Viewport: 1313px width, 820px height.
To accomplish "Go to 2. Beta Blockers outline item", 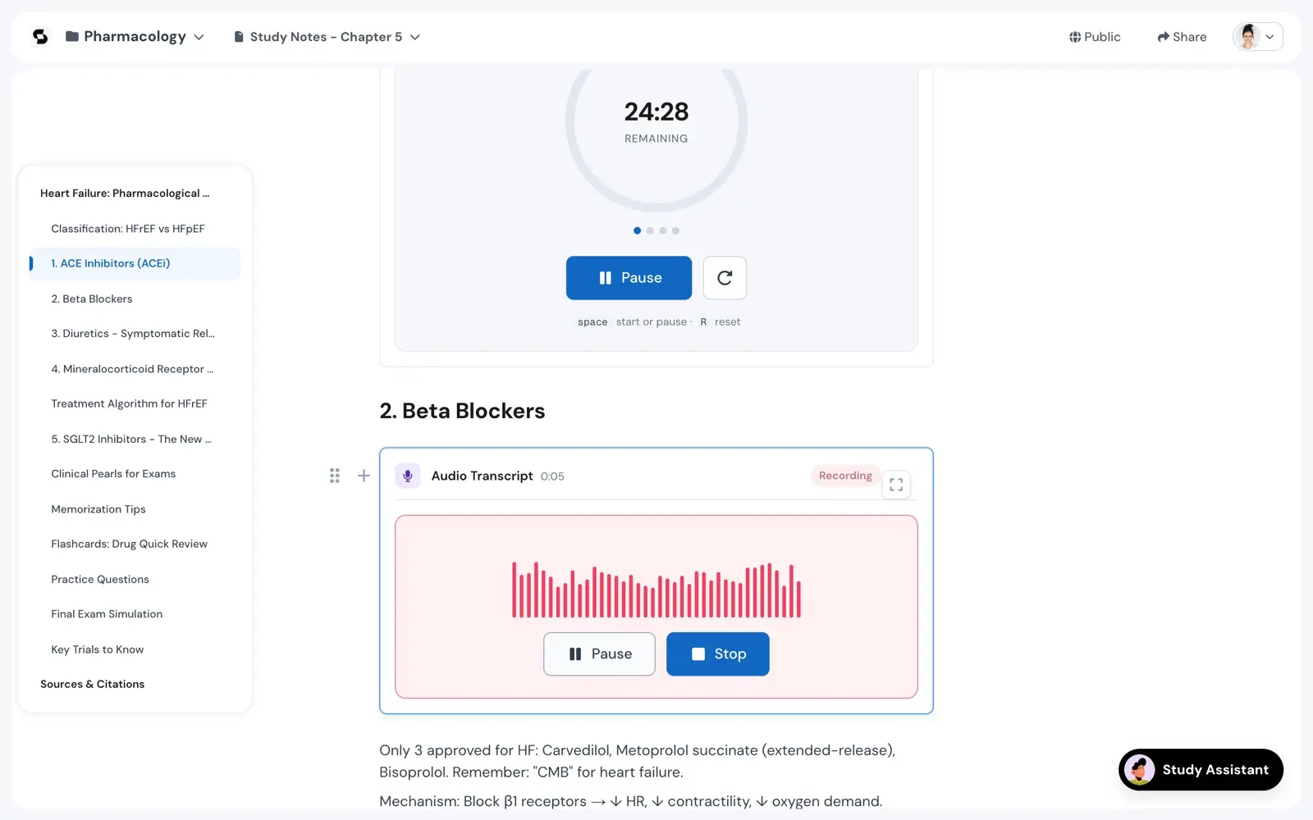I will (92, 298).
